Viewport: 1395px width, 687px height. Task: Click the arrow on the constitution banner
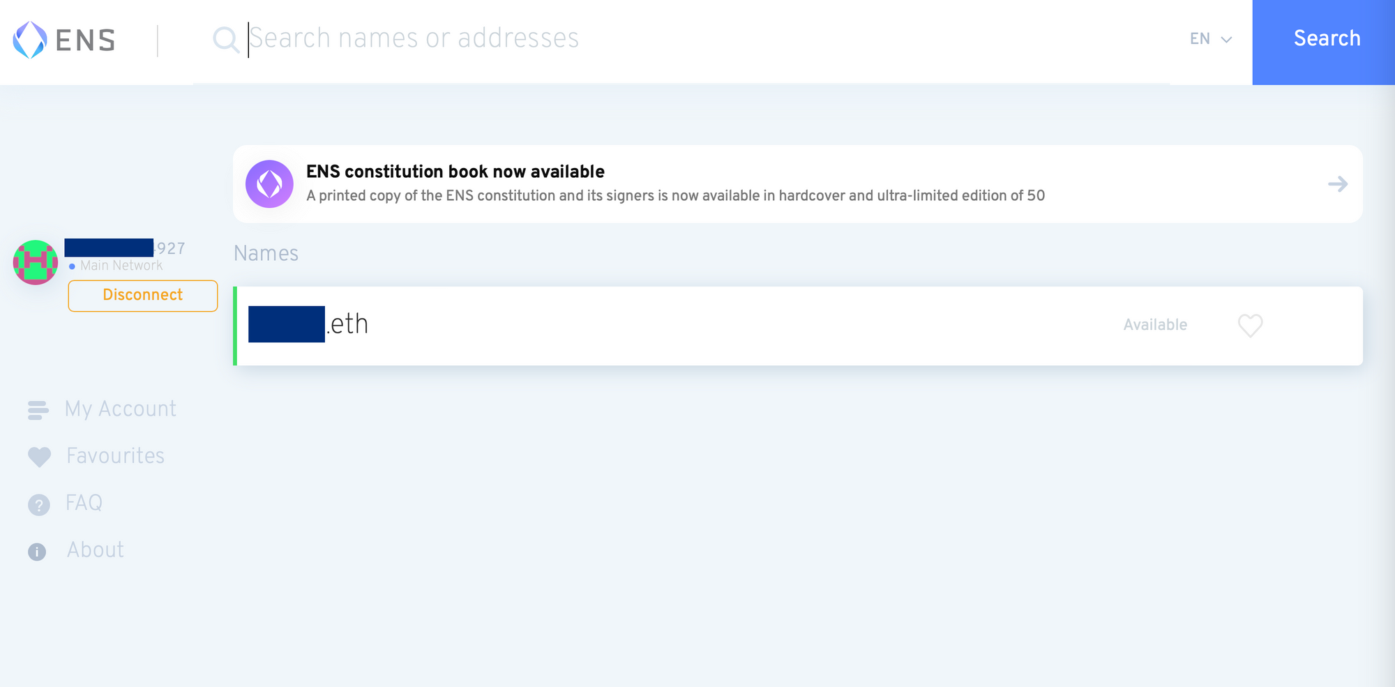pos(1337,184)
